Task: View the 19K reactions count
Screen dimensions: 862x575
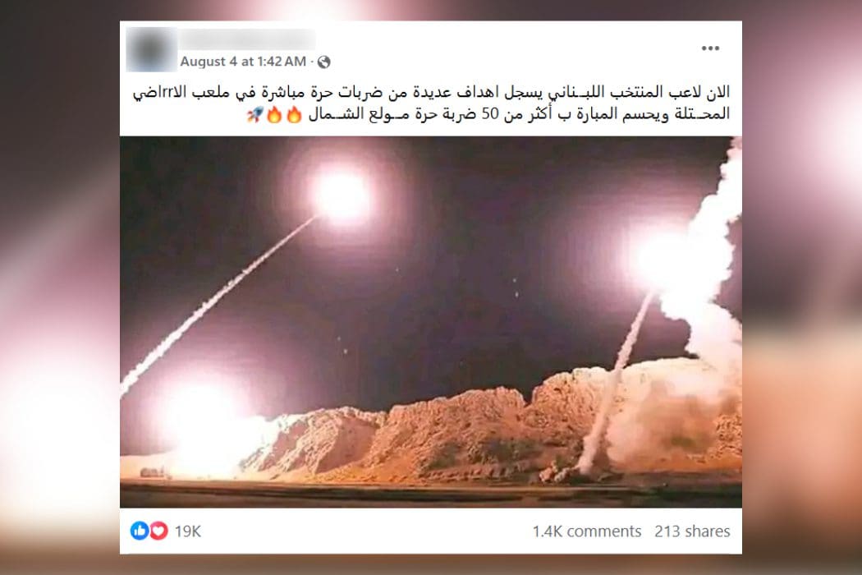Action: (x=188, y=531)
